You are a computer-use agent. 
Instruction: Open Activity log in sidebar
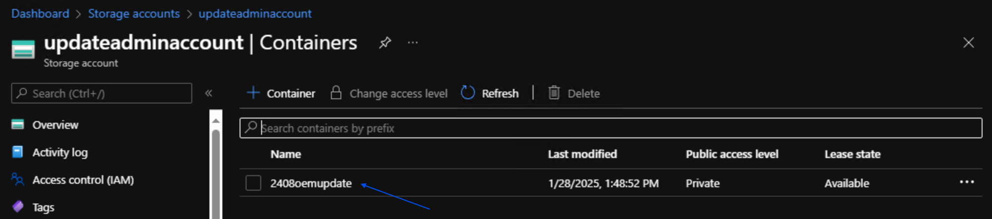pos(60,153)
